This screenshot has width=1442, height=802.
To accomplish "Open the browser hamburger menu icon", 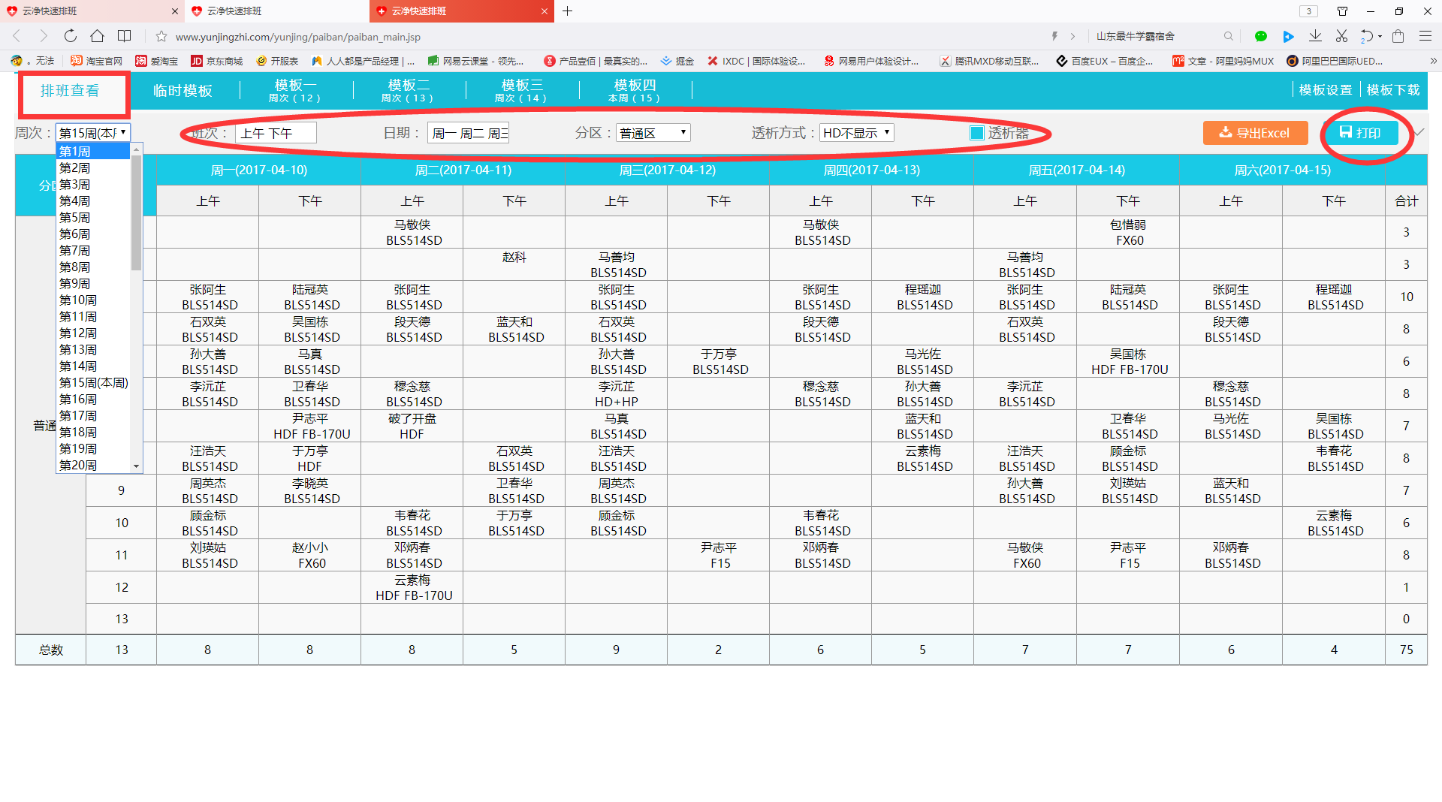I will coord(1425,36).
